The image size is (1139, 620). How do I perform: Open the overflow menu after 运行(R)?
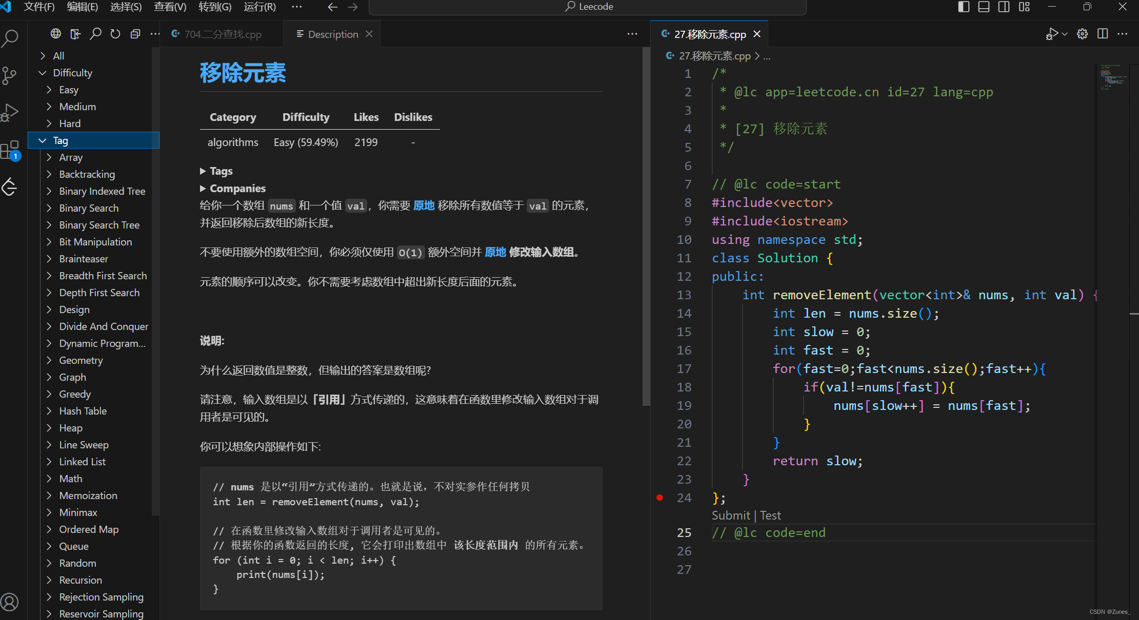pos(296,7)
